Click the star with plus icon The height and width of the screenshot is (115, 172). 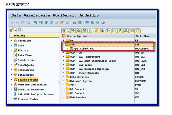click(96, 31)
